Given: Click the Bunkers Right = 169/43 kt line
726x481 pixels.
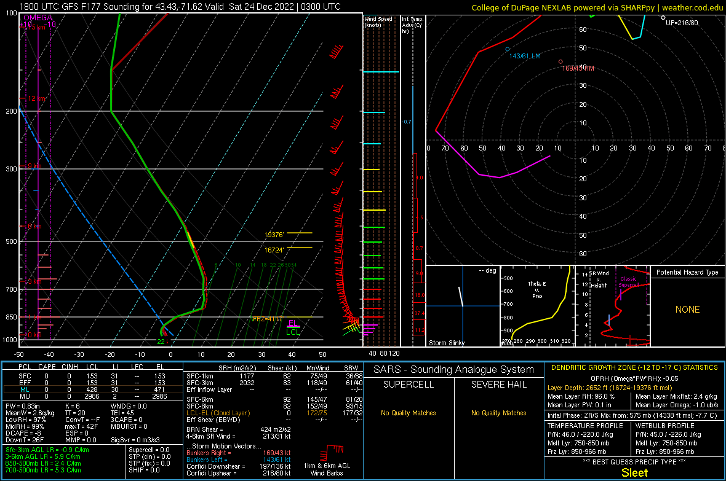Looking at the screenshot, I should click(x=238, y=453).
